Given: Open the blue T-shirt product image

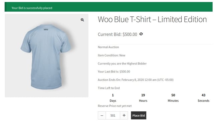Looking at the screenshot, I should click(x=47, y=55).
